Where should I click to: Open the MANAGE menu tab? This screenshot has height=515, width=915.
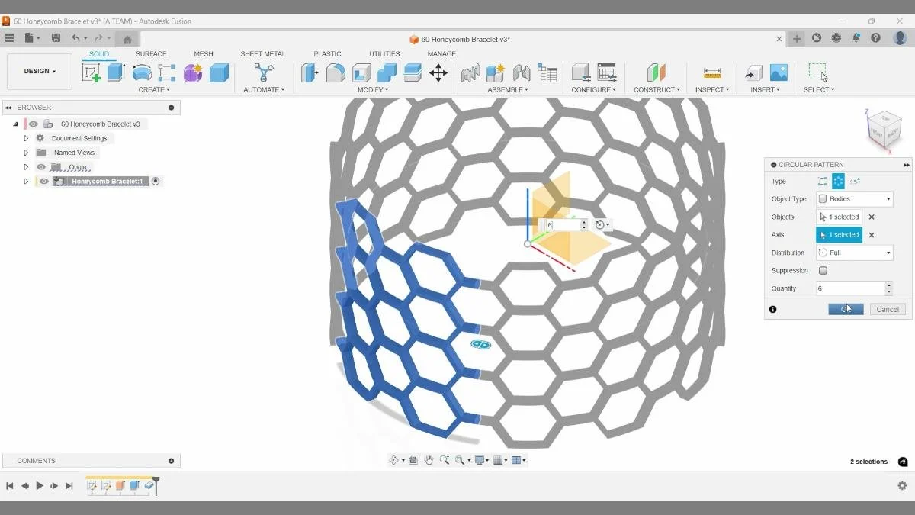[x=441, y=53]
